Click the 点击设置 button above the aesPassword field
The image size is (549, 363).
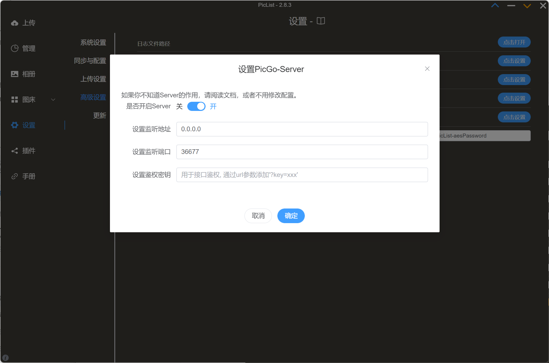pyautogui.click(x=514, y=117)
